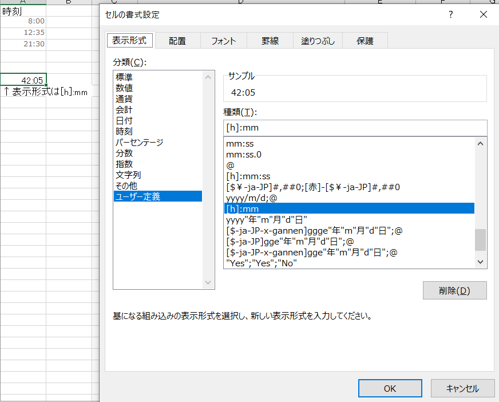Click the 削除(D) button
Viewport: 499px width, 402px height.
click(x=454, y=290)
